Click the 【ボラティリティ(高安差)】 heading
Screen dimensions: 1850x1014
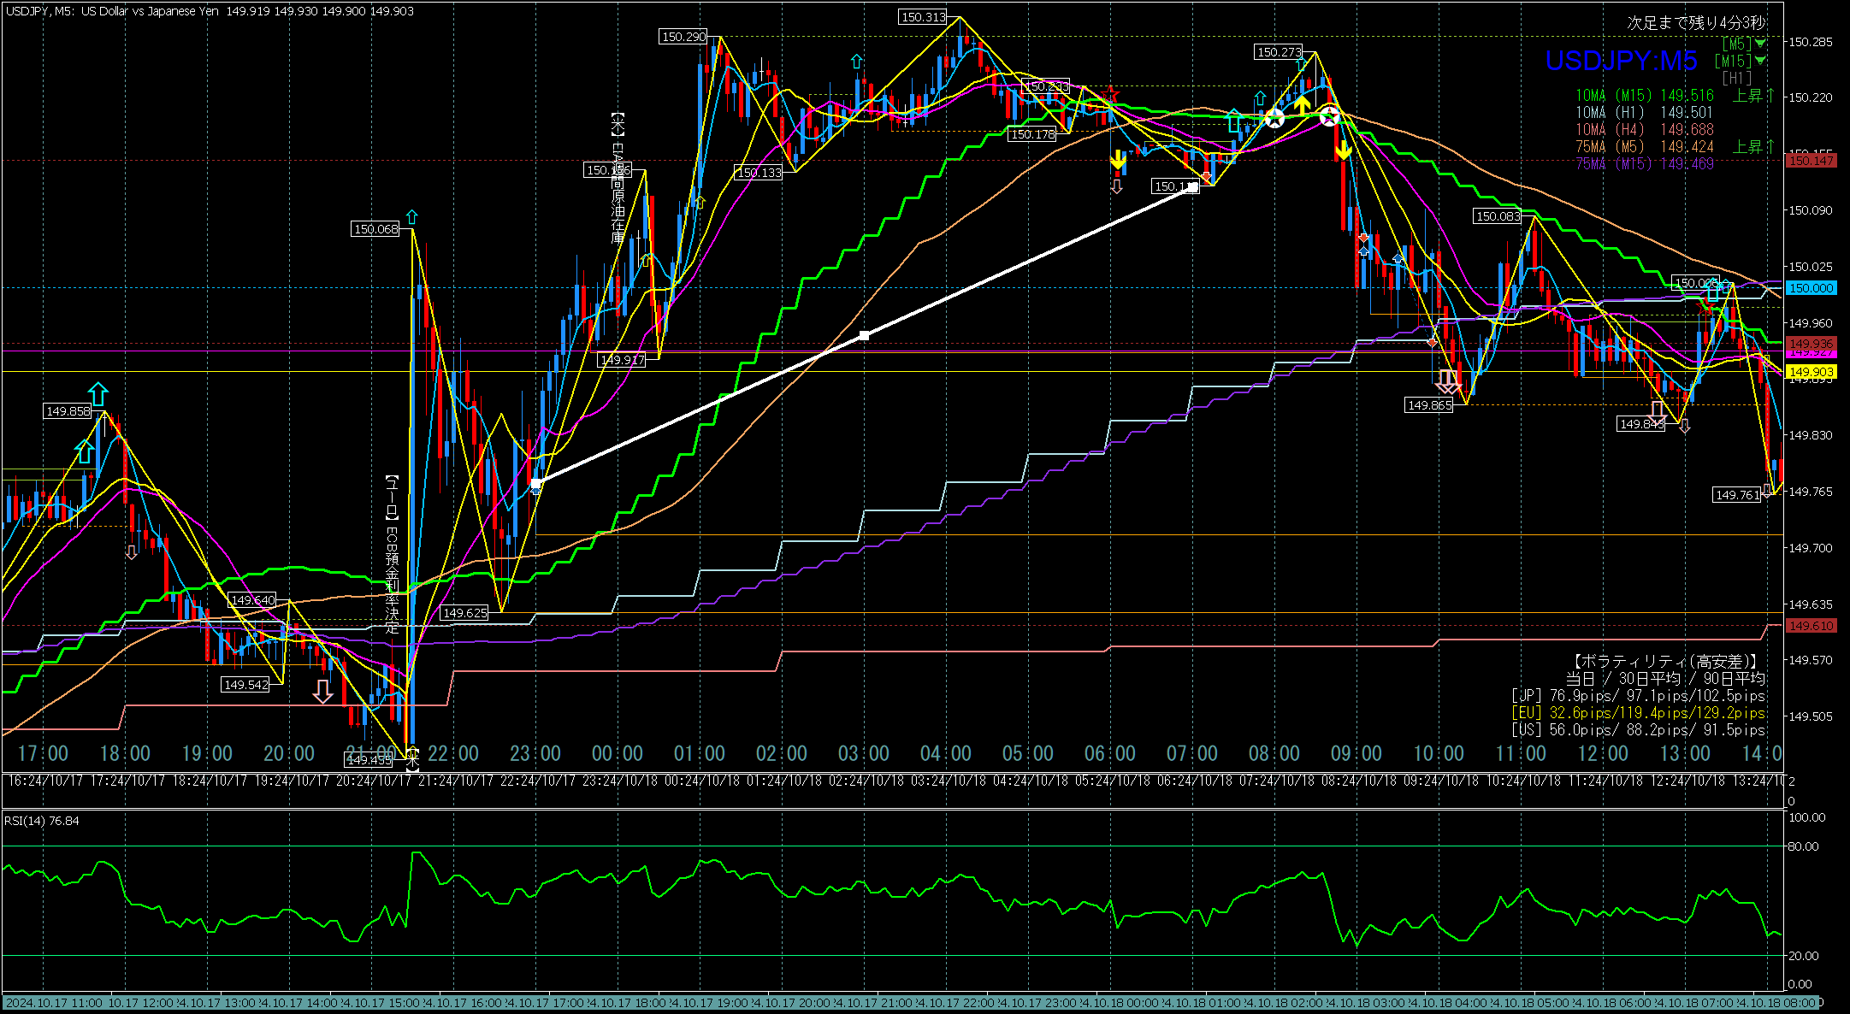pos(1666,661)
